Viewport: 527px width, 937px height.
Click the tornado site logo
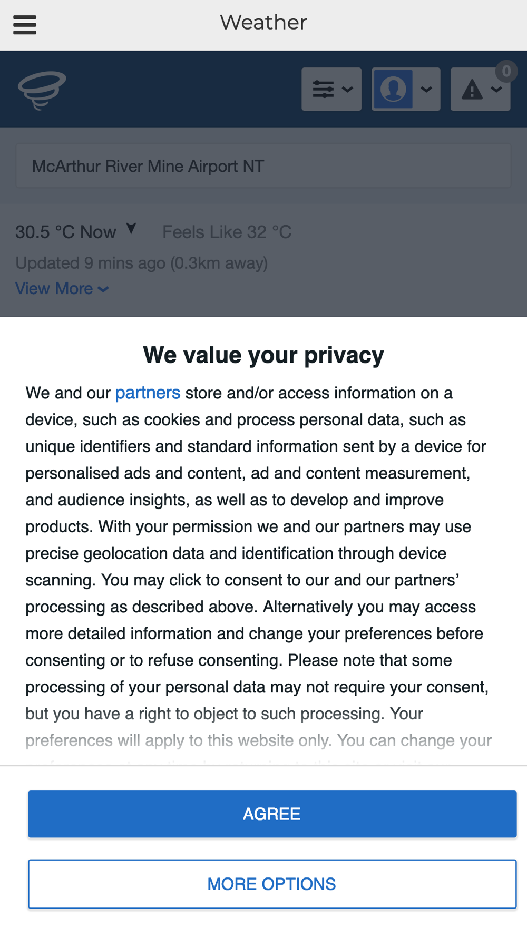click(42, 90)
